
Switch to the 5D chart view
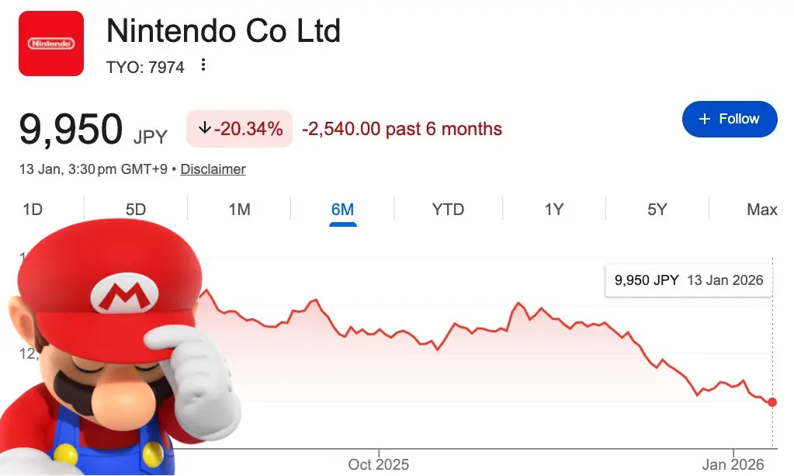pyautogui.click(x=134, y=209)
